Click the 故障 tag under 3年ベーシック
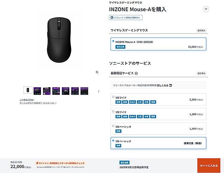Screen dimensions: 224x173 coord(118,146)
